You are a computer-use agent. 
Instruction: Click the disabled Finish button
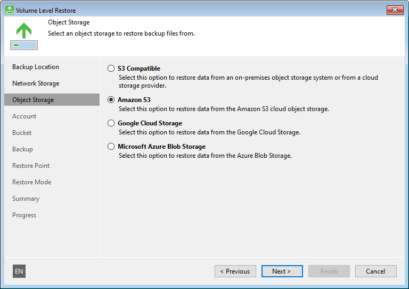329,271
